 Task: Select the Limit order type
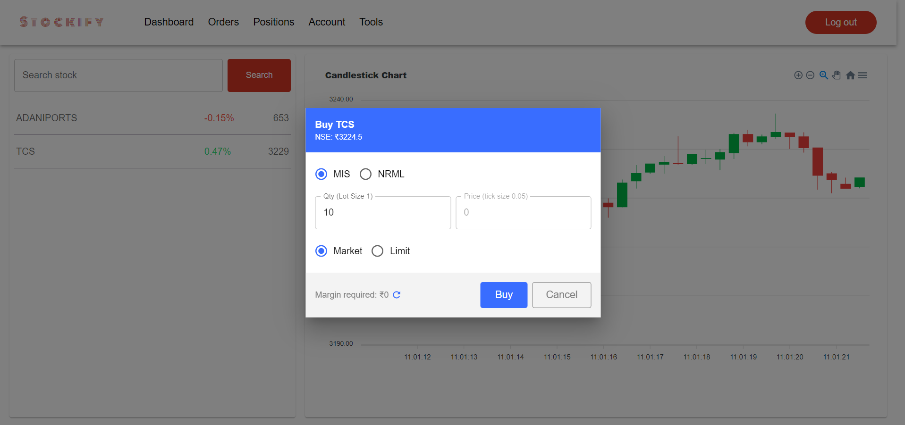pyautogui.click(x=377, y=251)
